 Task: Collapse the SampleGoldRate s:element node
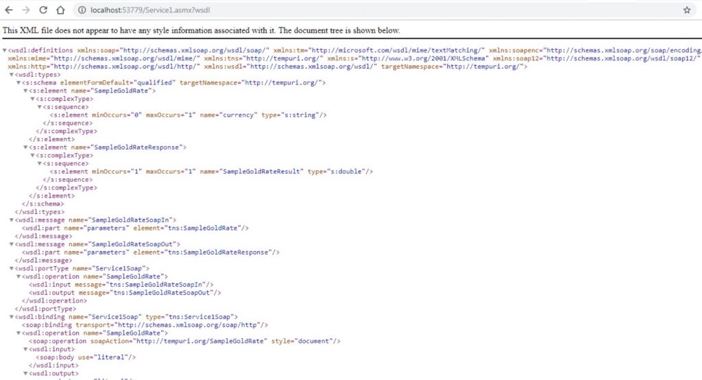coord(26,91)
